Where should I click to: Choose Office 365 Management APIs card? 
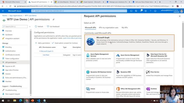pos(129,92)
